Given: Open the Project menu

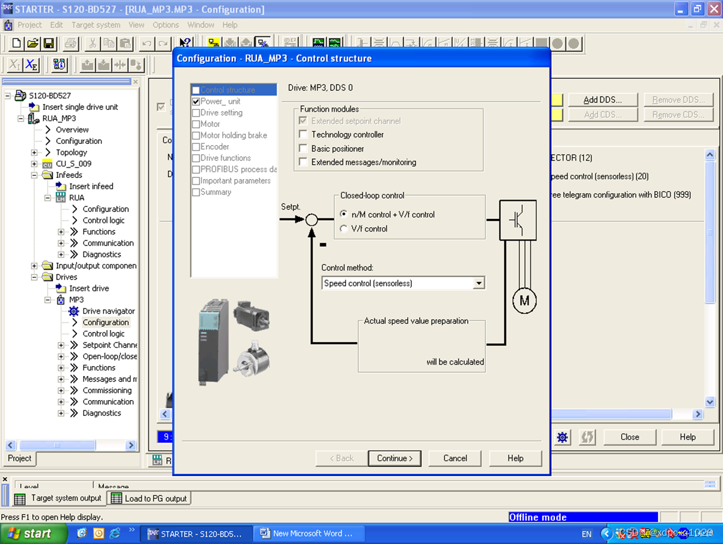Looking at the screenshot, I should click(30, 25).
